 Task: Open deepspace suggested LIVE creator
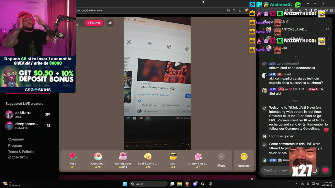click(28, 126)
